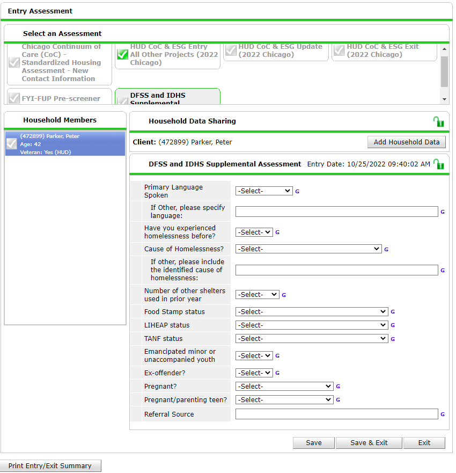Open the Primary Language Spoken dropdown

(264, 191)
